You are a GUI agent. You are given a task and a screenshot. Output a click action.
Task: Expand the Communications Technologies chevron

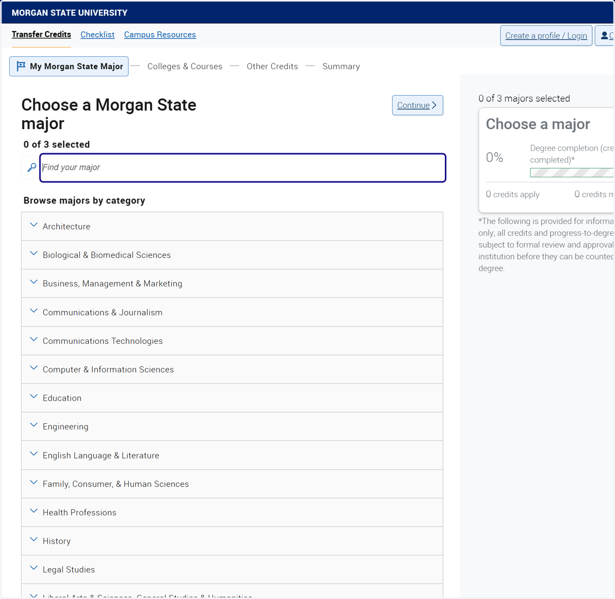point(34,340)
